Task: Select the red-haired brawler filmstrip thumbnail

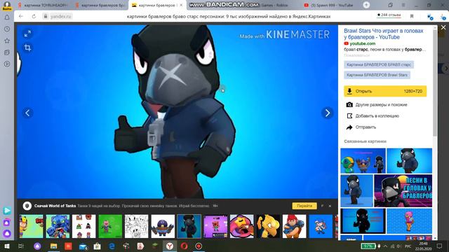Action: [x=295, y=226]
